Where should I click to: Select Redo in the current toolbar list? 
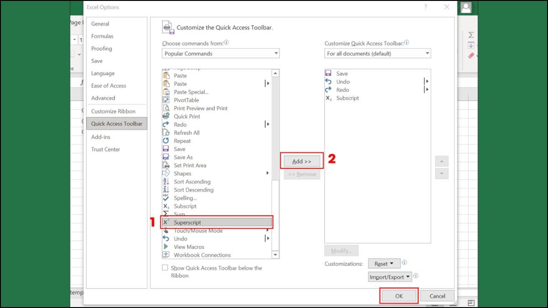(x=377, y=90)
